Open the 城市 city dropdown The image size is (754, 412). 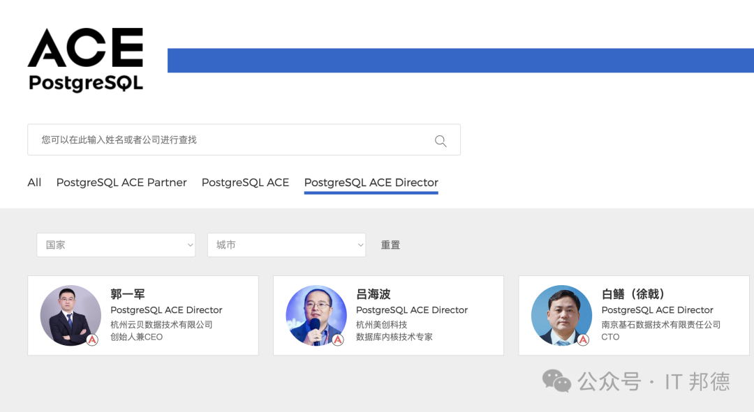(x=287, y=245)
